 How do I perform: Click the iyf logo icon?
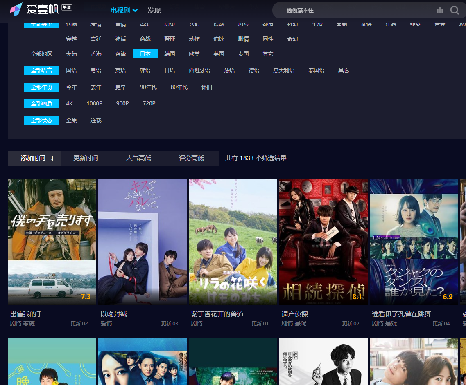(16, 9)
